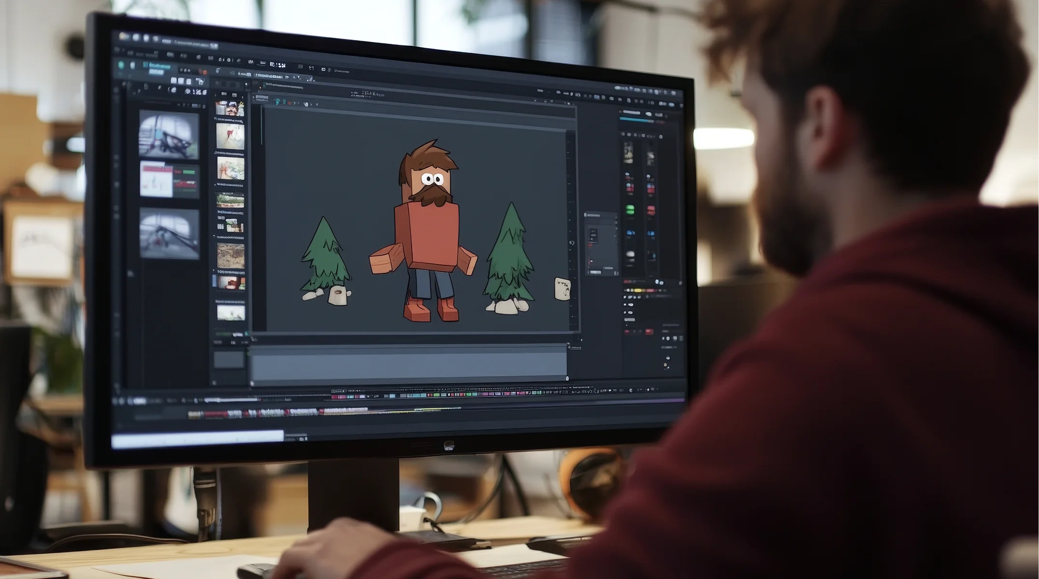Viewport: 1039px width, 579px height.
Task: Click the blue cloud icon in left column
Action: 630,234
